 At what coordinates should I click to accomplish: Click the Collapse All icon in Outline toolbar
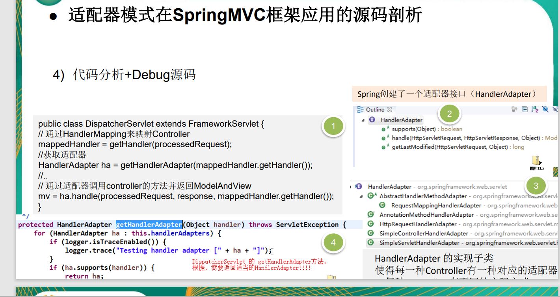click(x=525, y=110)
